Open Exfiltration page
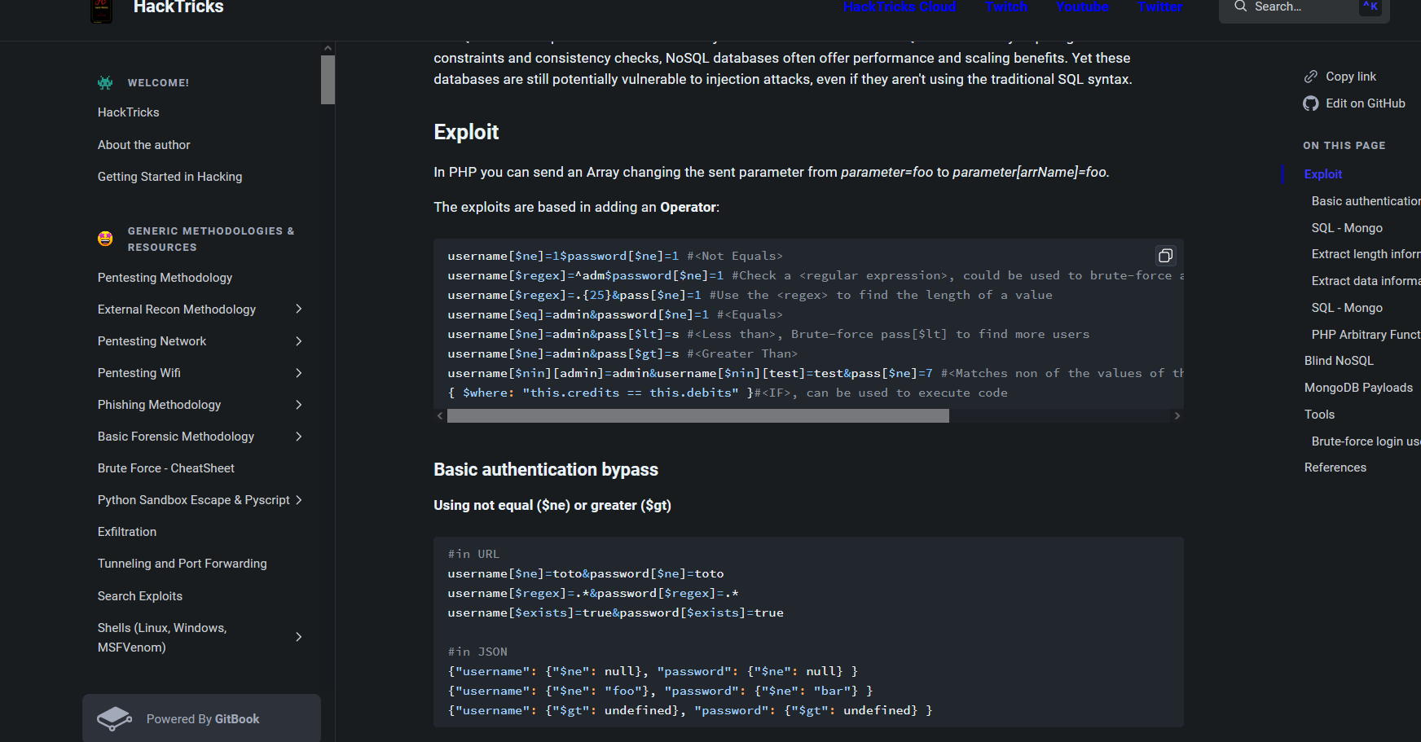The height and width of the screenshot is (742, 1421). (127, 532)
